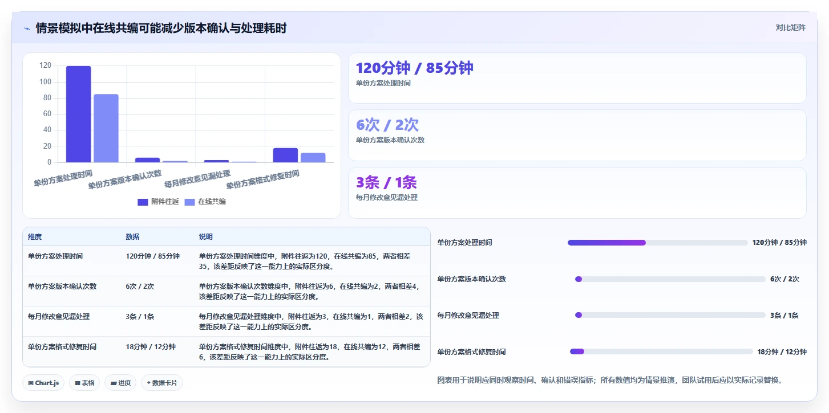Click the 进度 tag icon
829x413 pixels.
pos(114,383)
